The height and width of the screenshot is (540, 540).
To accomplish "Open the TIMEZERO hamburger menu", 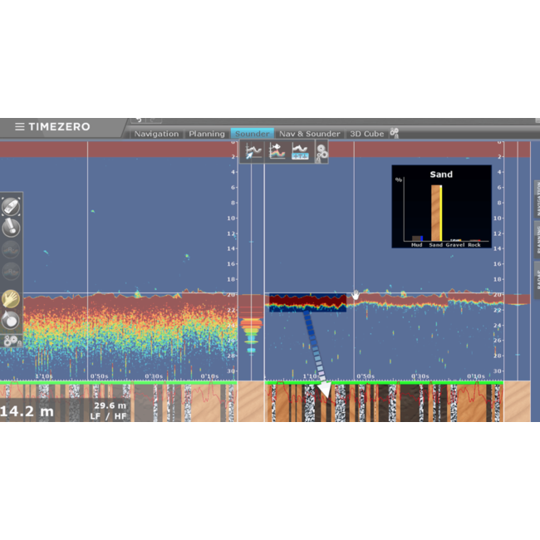I will tap(19, 127).
